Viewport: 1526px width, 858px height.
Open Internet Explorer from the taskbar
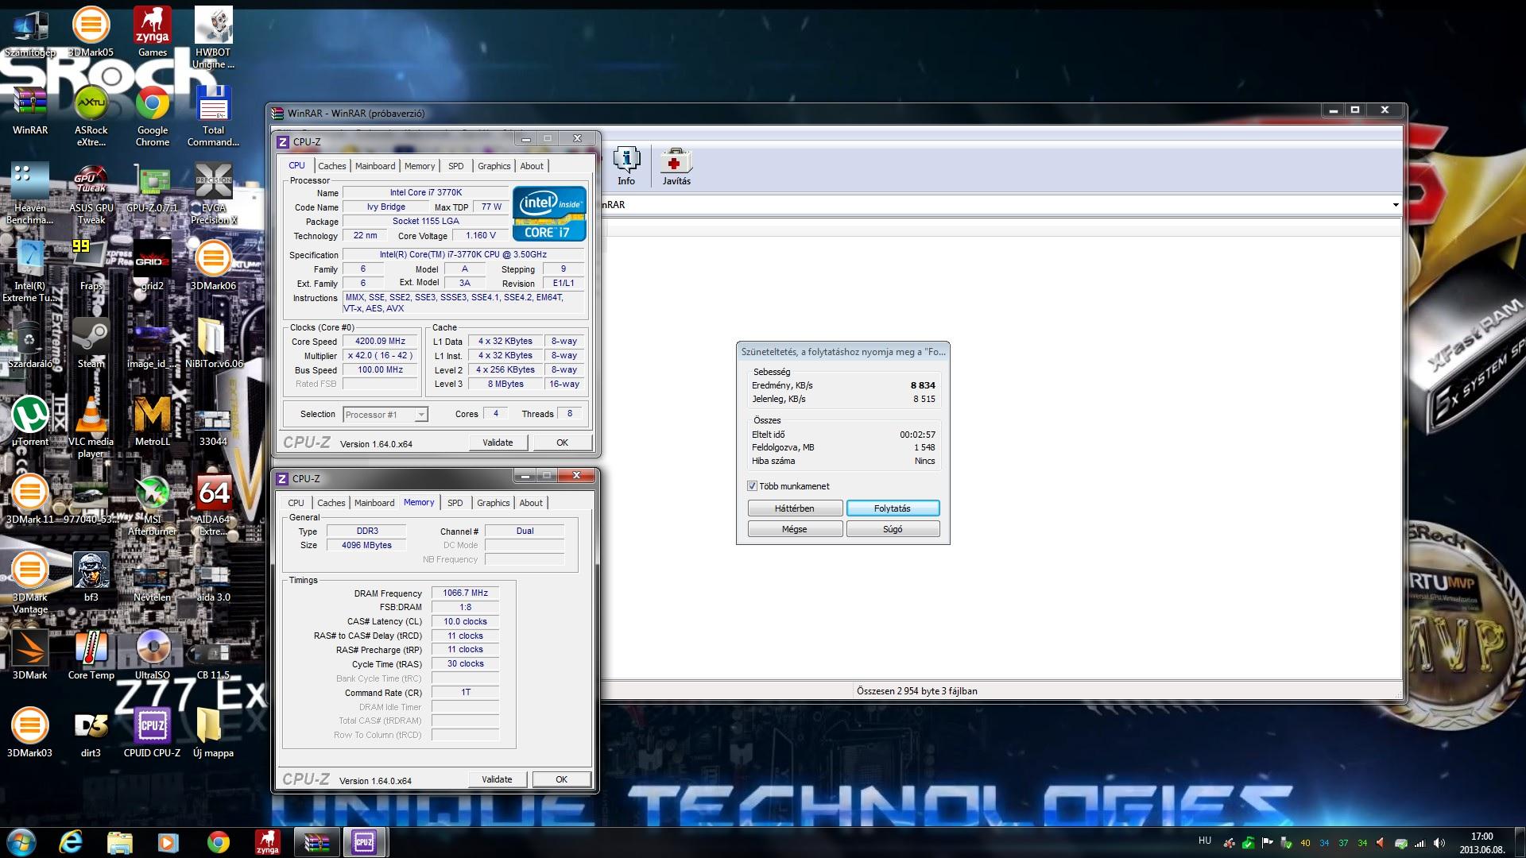pyautogui.click(x=72, y=842)
